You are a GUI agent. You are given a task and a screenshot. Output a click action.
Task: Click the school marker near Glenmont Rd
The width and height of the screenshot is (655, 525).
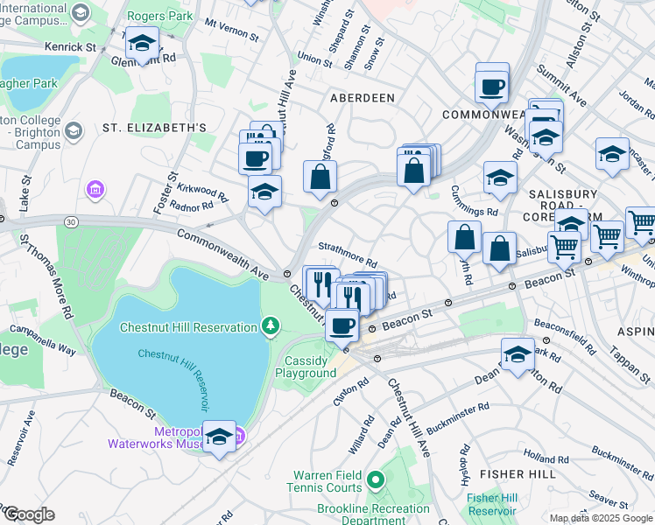[x=142, y=45]
